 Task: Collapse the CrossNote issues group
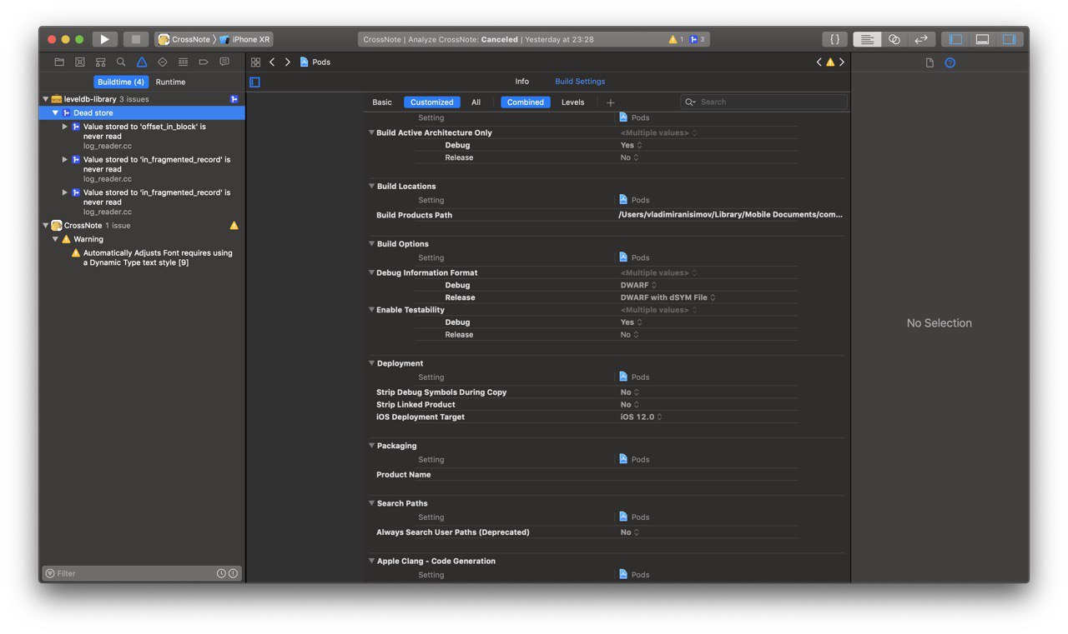point(46,226)
